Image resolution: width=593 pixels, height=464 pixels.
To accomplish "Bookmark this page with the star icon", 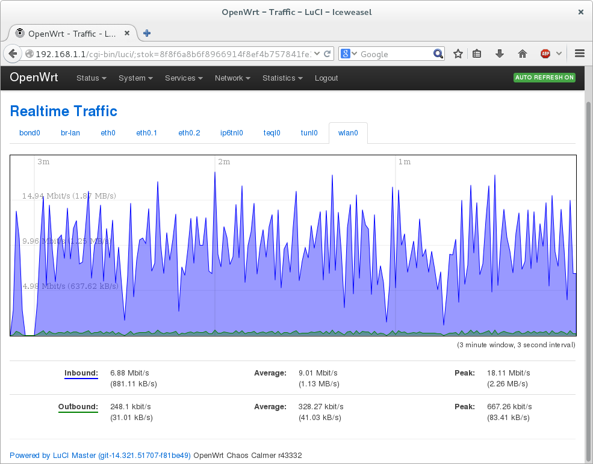I will point(458,54).
